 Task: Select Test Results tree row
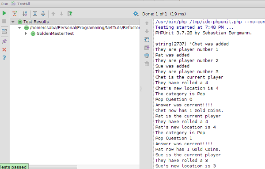point(75,22)
